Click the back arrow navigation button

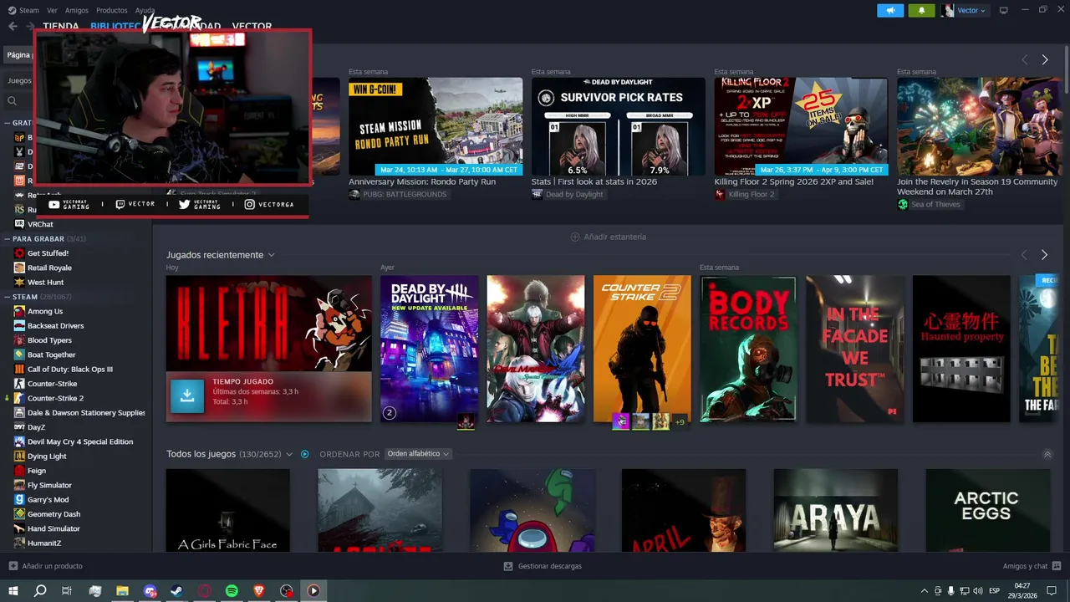click(x=13, y=26)
